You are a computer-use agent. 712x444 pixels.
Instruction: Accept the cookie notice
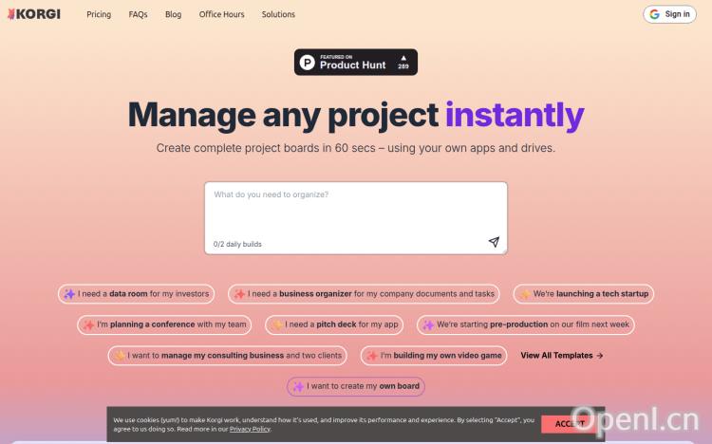tap(571, 424)
